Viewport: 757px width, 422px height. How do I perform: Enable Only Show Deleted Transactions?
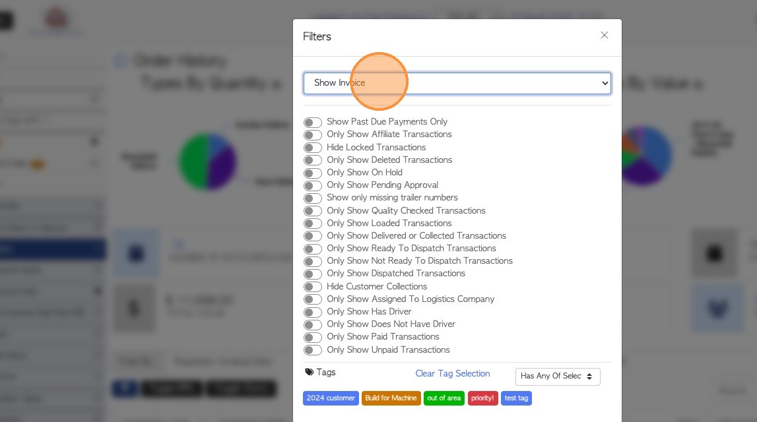313,160
